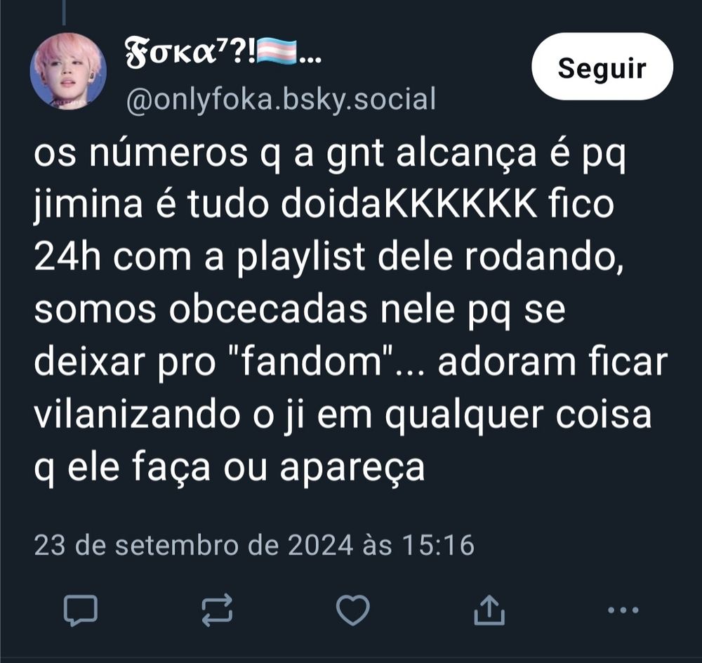Open the Foka display name profile

[x=190, y=54]
